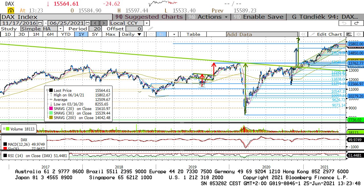Click the 10279.20 price axis label
The height and width of the screenshot is (190, 364).
tap(355, 96)
